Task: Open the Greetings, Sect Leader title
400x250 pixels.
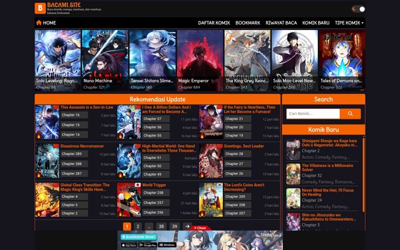Action: click(x=244, y=146)
